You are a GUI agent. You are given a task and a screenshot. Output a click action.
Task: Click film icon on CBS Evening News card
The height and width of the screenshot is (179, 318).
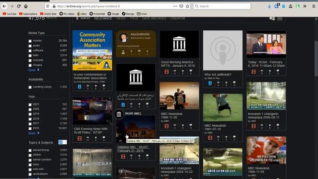pos(79,138)
